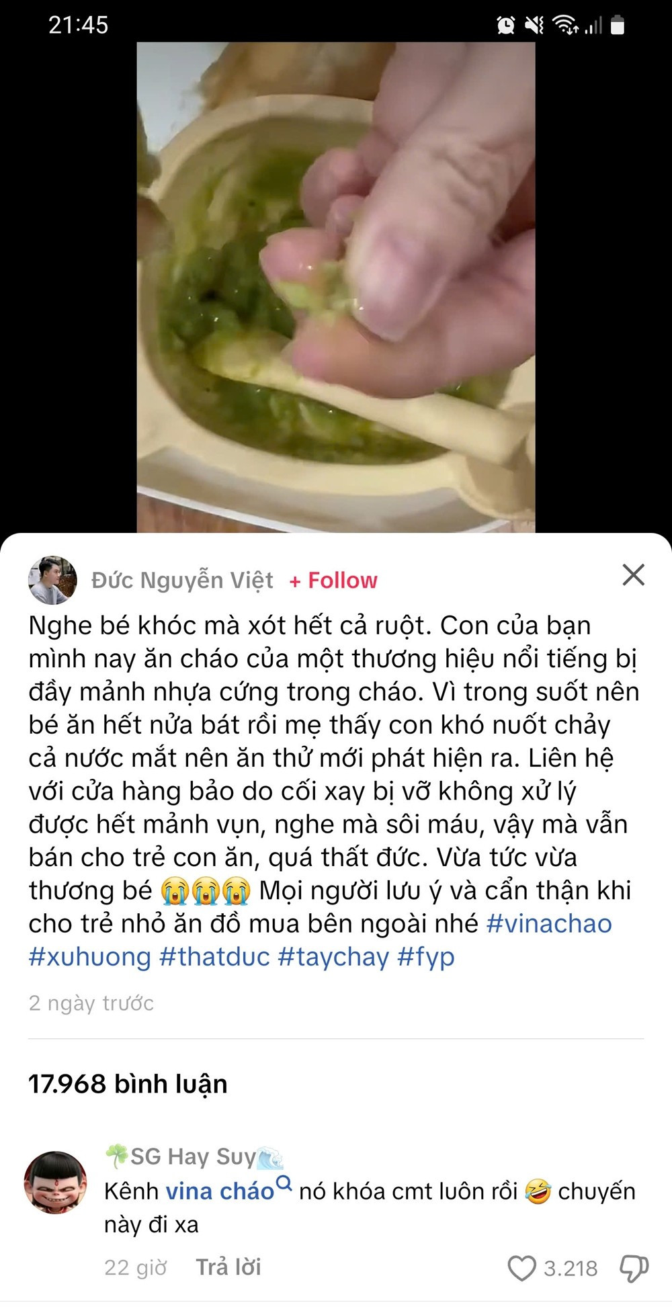
Task: Close the comments panel with X icon
Action: tap(633, 575)
